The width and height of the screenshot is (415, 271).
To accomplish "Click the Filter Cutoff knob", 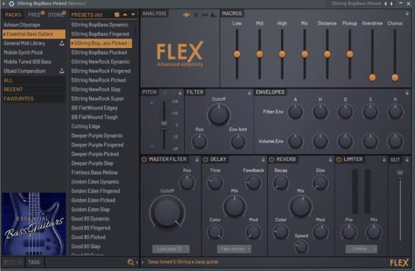I will click(x=219, y=114).
